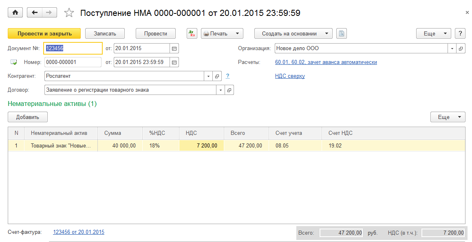The height and width of the screenshot is (242, 472).
Task: Open the Контрагент Роспатент record icon
Action: (217, 76)
